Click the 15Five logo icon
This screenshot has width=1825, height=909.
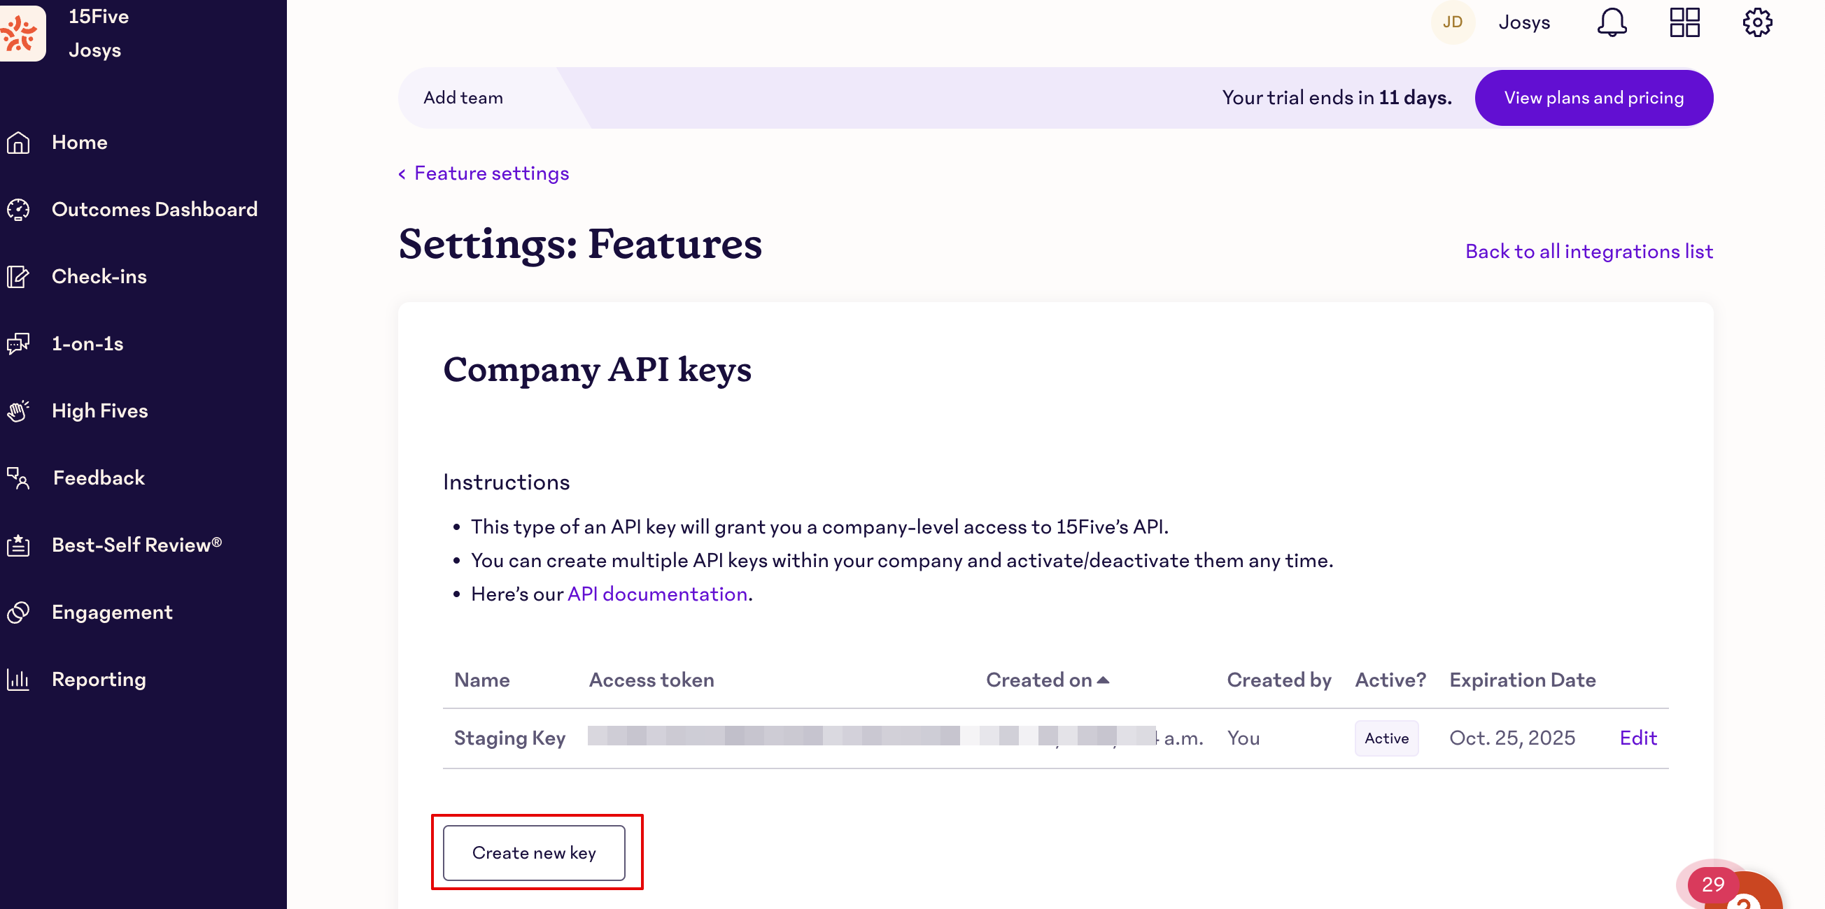[x=21, y=33]
